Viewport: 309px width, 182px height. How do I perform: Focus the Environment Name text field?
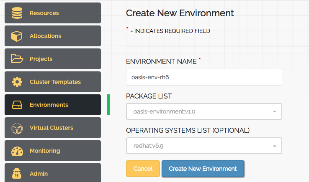[x=204, y=77]
